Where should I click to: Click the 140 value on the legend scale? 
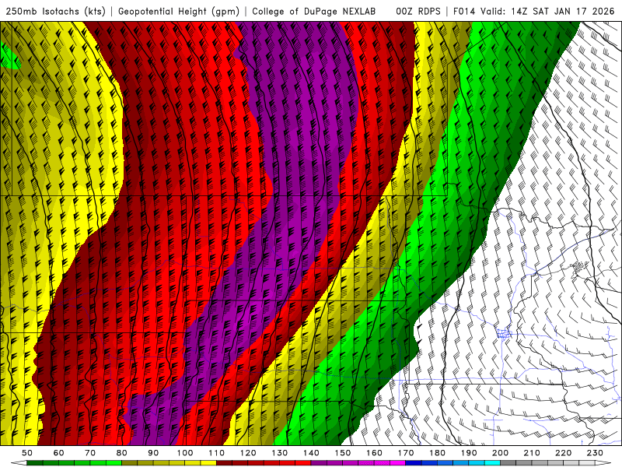(312, 453)
